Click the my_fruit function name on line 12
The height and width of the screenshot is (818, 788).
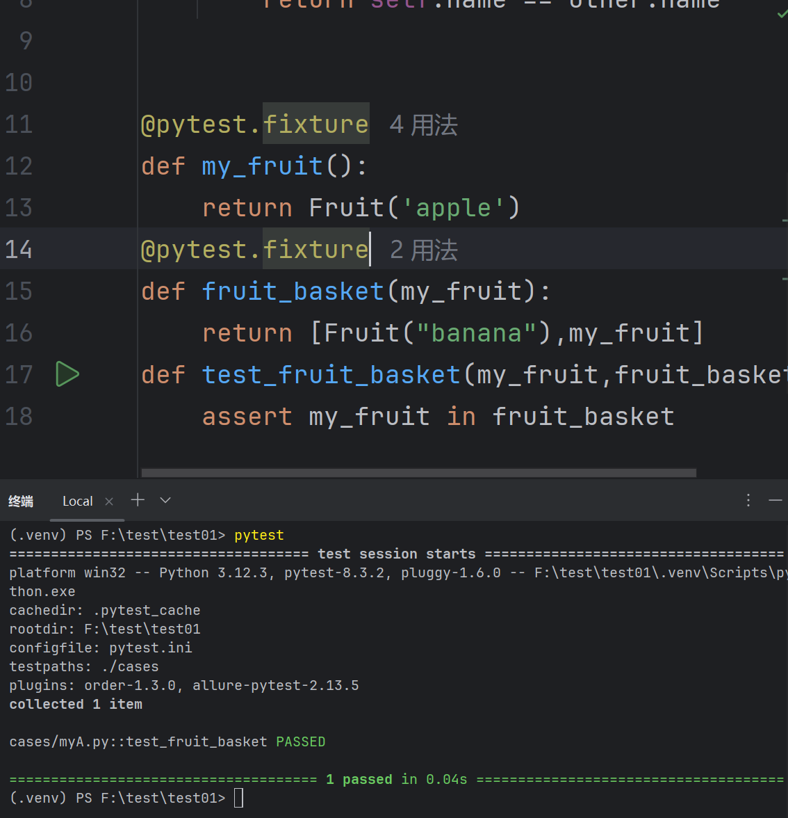point(262,166)
